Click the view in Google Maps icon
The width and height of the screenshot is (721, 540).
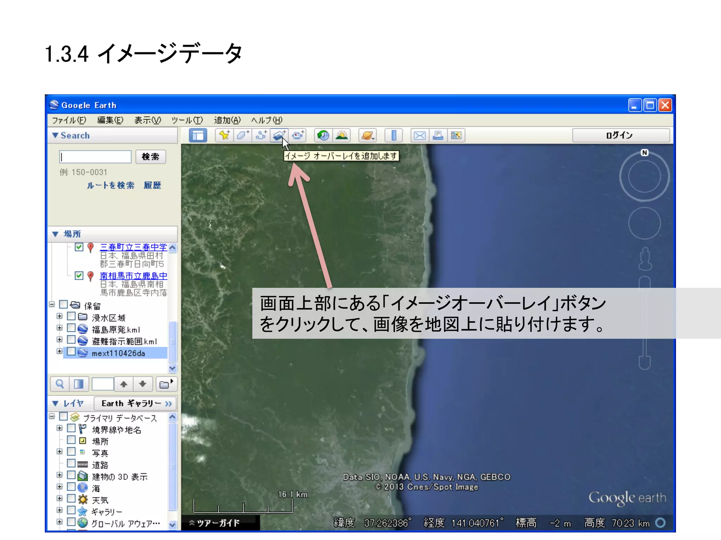[456, 135]
